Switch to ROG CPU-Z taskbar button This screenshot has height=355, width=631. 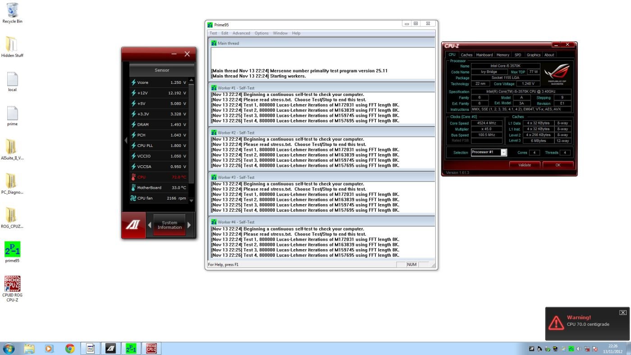[151, 348]
